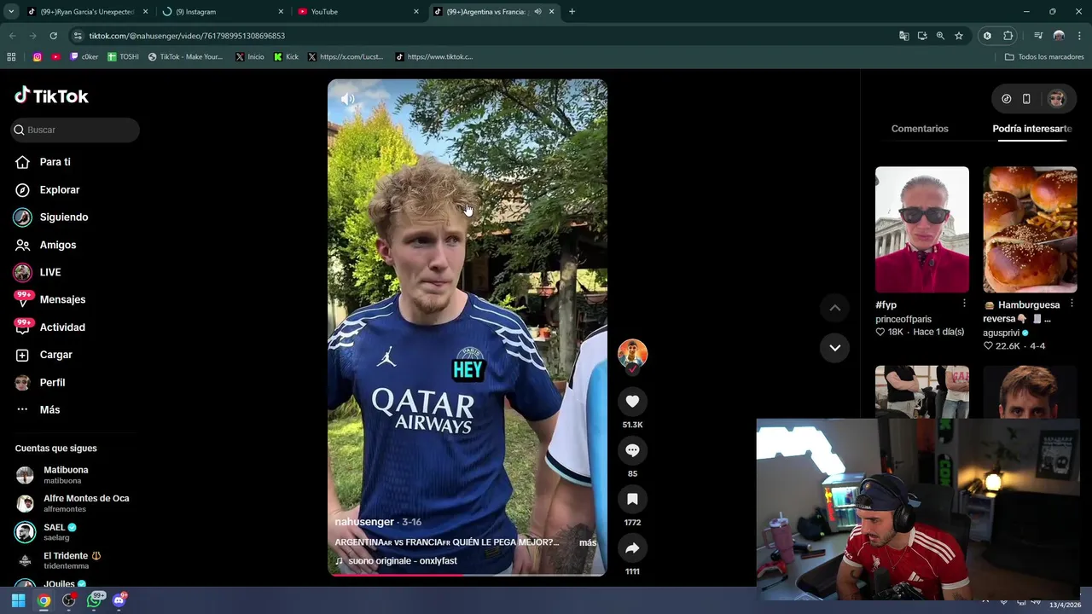Mute the Argentina vs Francia browser tab
This screenshot has width=1092, height=614.
537,12
